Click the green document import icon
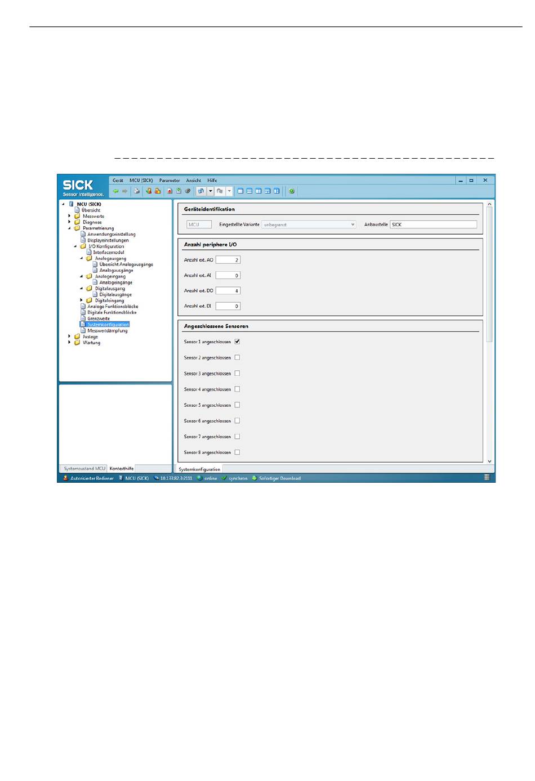535x781 pixels. [179, 191]
